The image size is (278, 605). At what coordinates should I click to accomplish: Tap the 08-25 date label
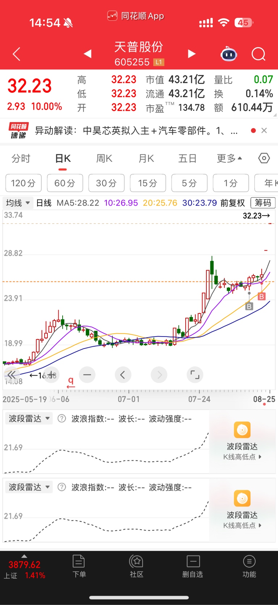coord(264,399)
